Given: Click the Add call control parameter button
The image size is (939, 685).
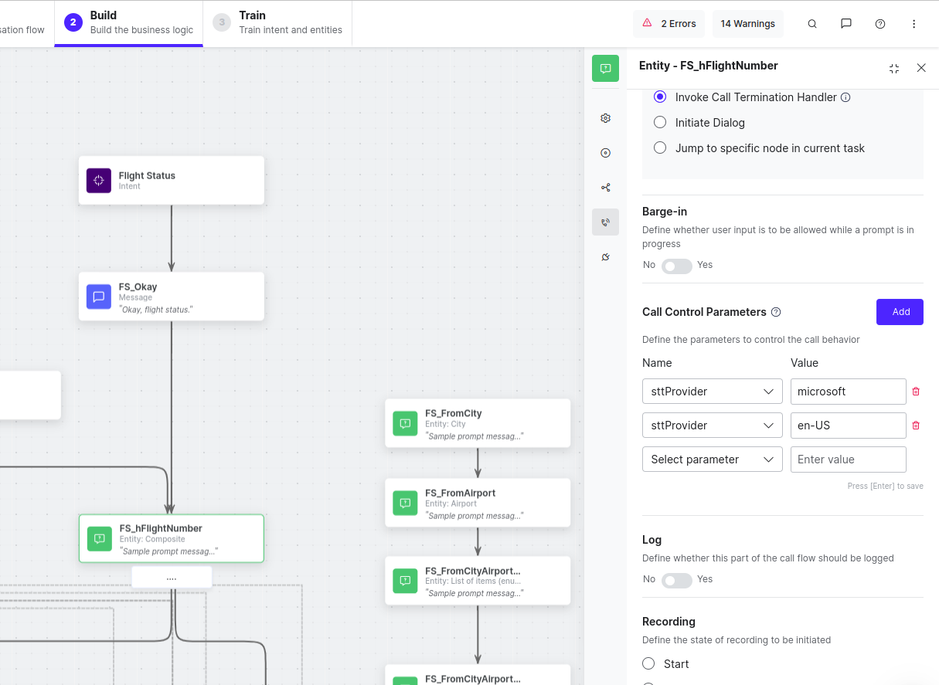Looking at the screenshot, I should click(900, 312).
